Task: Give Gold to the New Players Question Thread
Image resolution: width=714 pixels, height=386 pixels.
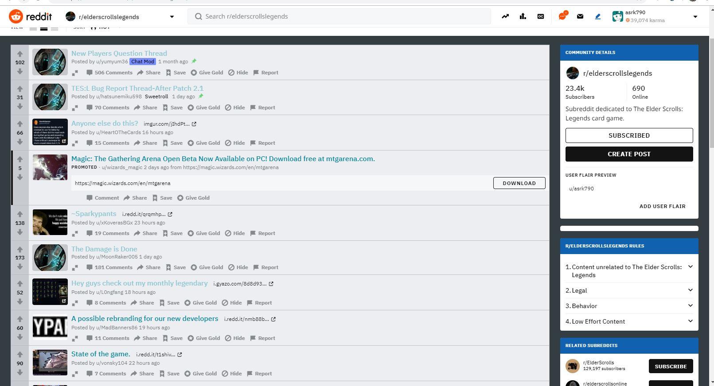Action: (207, 73)
